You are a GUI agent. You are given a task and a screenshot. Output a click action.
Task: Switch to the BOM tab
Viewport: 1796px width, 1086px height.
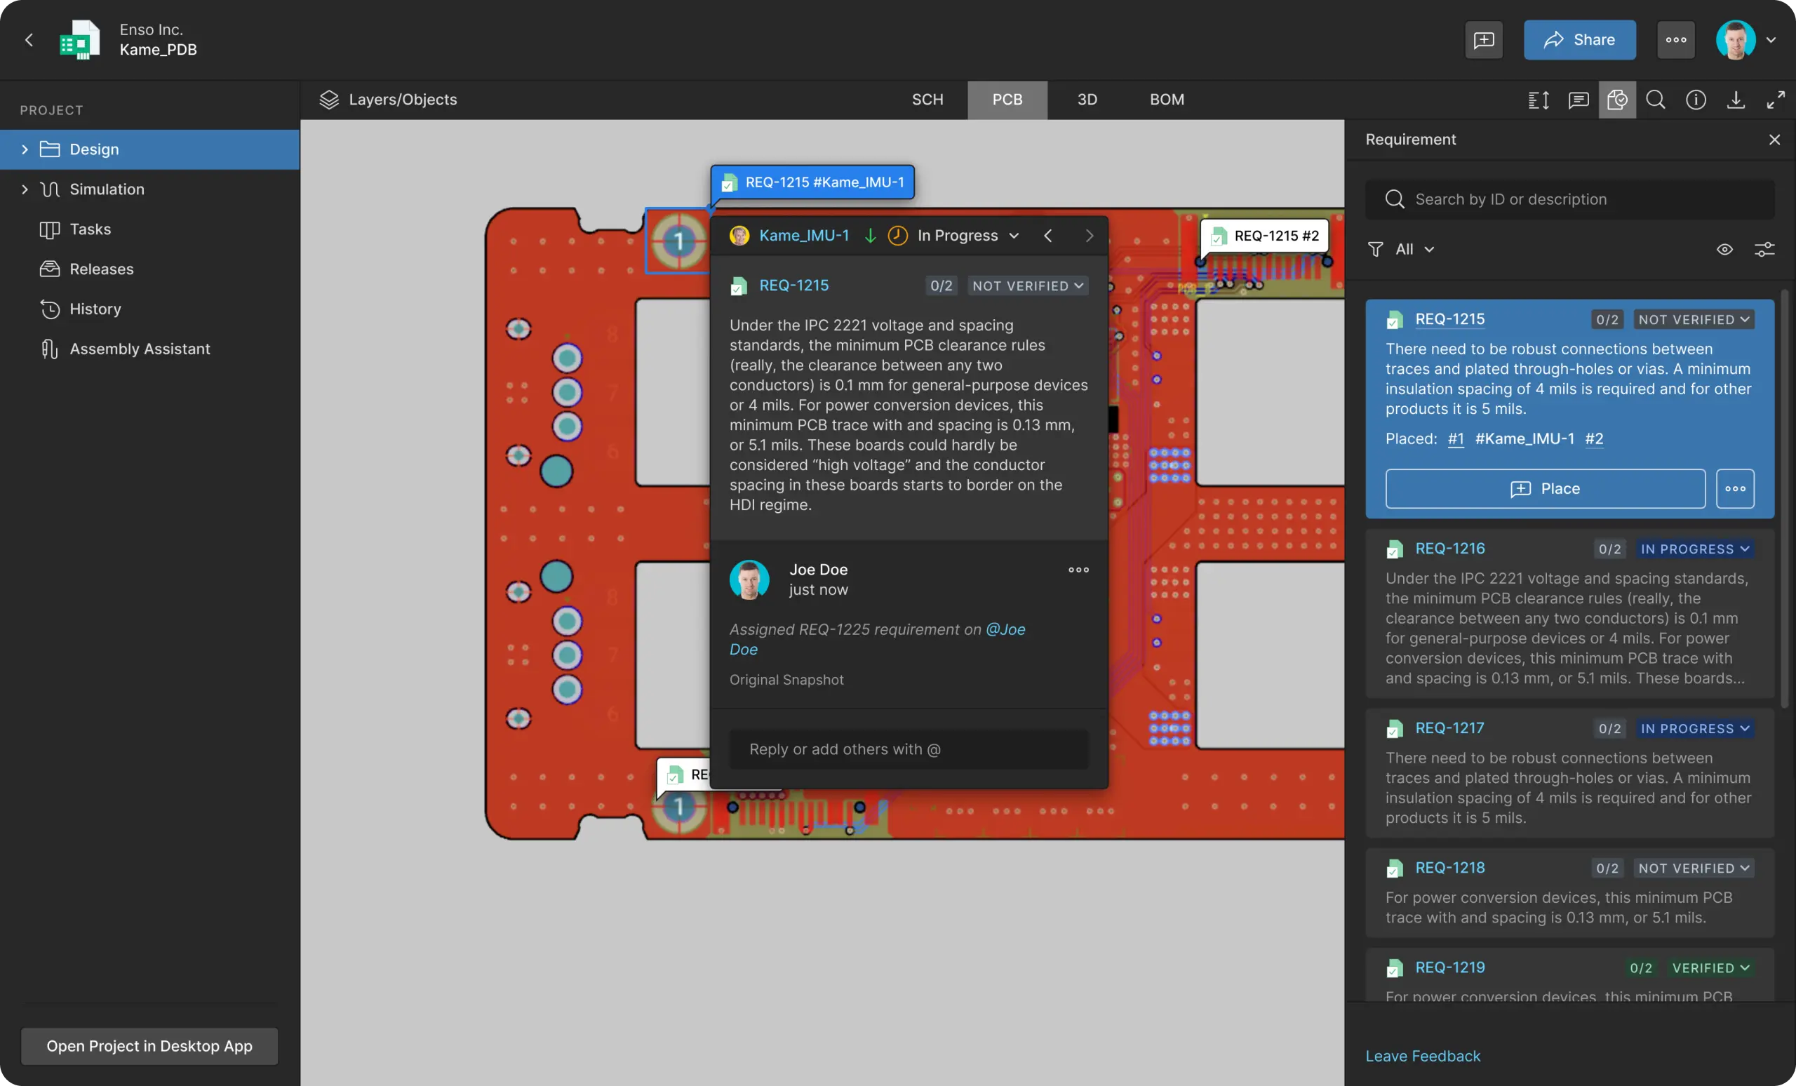pyautogui.click(x=1167, y=100)
